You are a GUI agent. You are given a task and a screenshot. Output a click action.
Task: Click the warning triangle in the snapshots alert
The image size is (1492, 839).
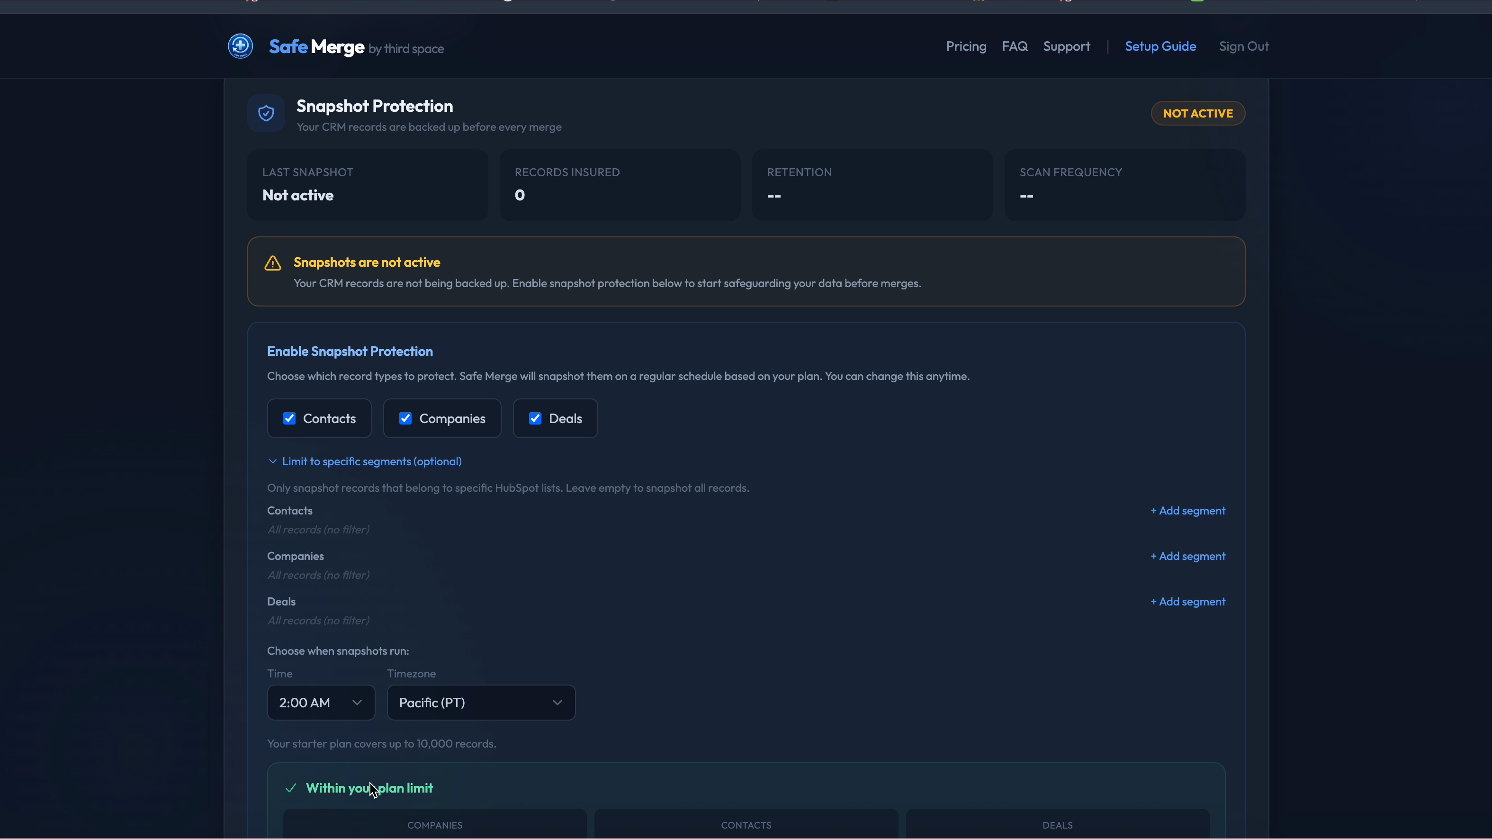(x=272, y=262)
